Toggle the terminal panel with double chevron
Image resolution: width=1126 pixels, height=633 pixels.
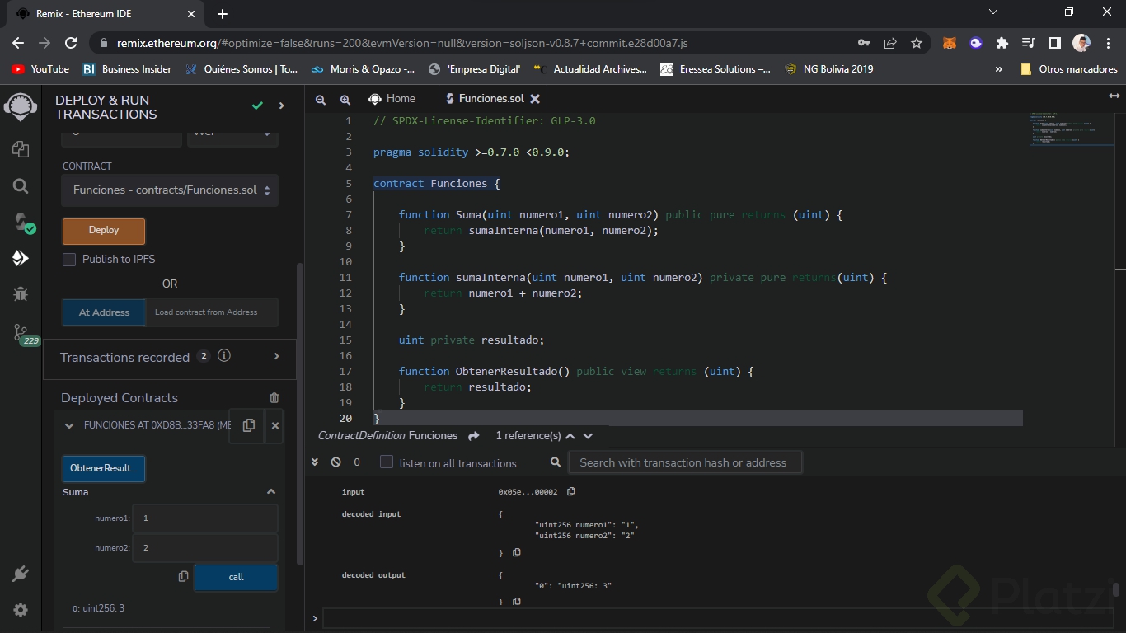[x=315, y=462]
